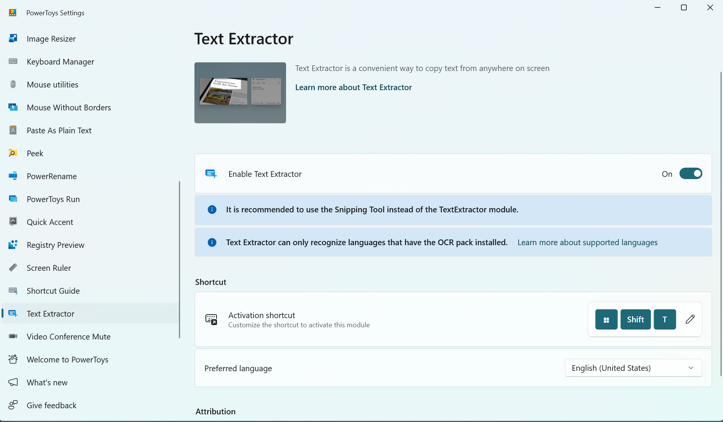Screen dimensions: 723x422
Task: Click Learn more about Text Extractor
Action: pos(353,87)
